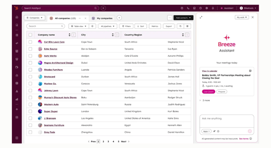Image resolution: width=271 pixels, height=148 pixels.
Task: Click the info icon next to See terms
Action: coord(251,139)
